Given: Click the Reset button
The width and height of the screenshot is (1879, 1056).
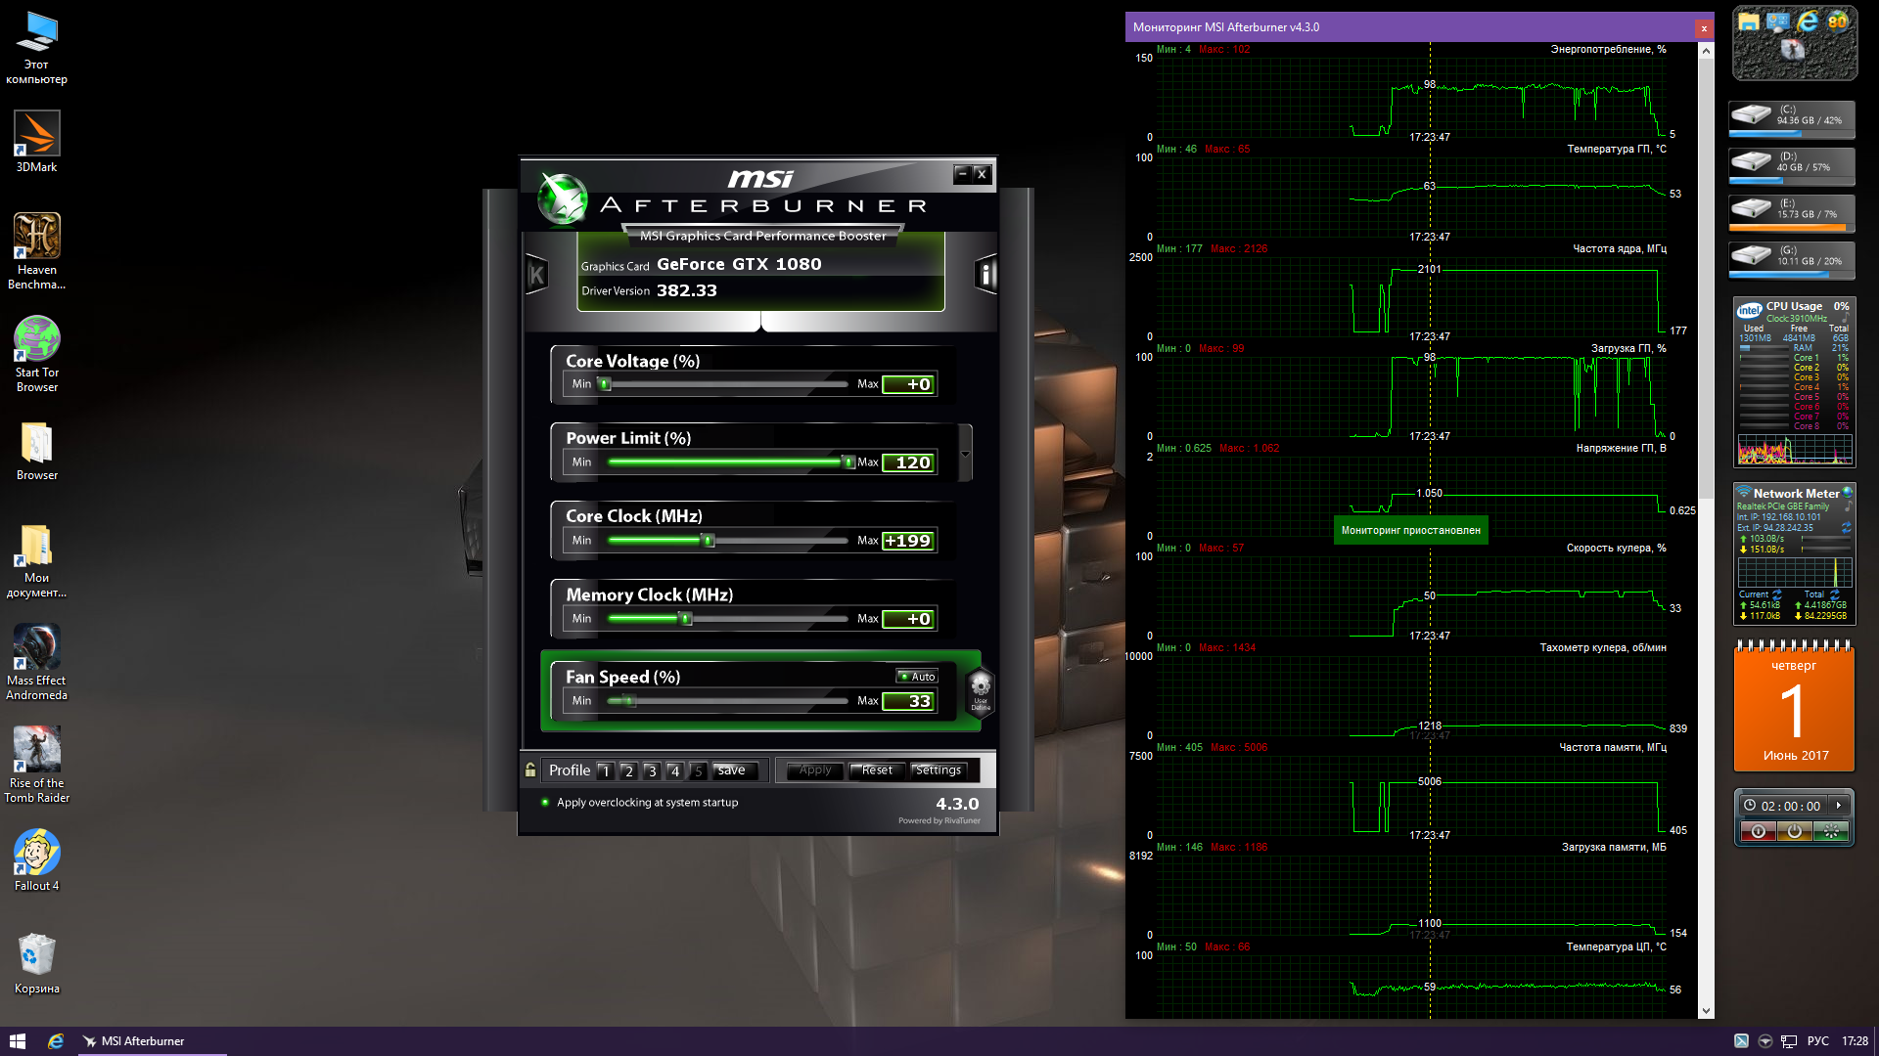Looking at the screenshot, I should coord(877,770).
